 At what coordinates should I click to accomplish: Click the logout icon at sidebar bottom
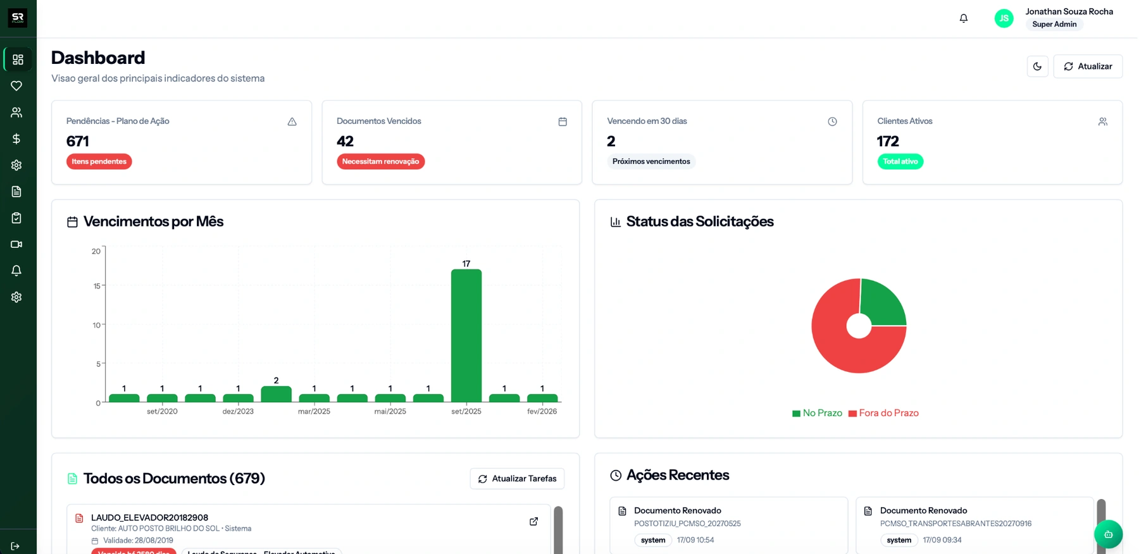pos(15,546)
